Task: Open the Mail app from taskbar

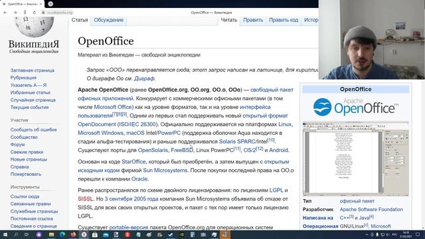Action: pos(106,234)
